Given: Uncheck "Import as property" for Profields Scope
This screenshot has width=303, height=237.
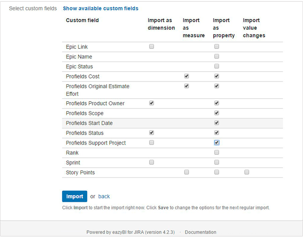Looking at the screenshot, I should point(217,113).
